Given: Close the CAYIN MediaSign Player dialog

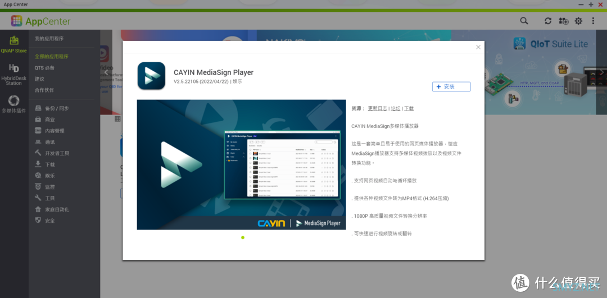Looking at the screenshot, I should pyautogui.click(x=478, y=47).
